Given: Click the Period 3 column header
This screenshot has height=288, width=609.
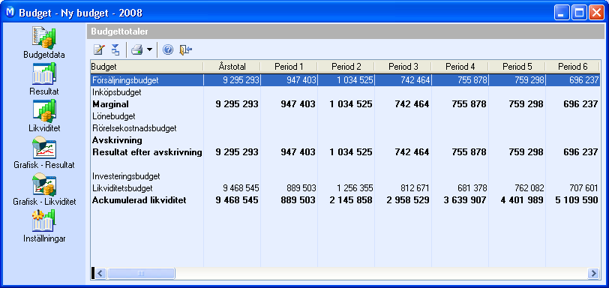Looking at the screenshot, I should (x=403, y=67).
